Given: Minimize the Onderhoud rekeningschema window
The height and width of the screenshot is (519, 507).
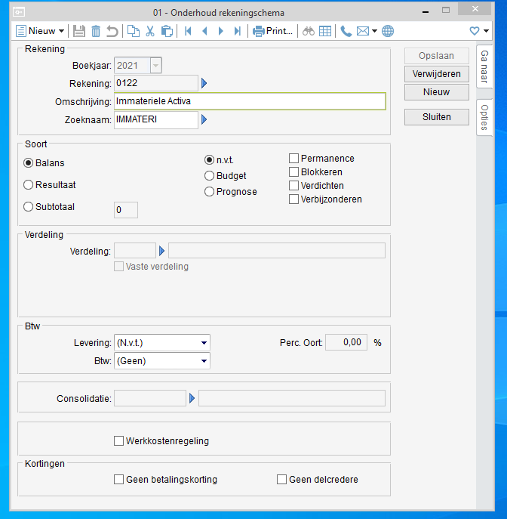Looking at the screenshot, I should pyautogui.click(x=426, y=11).
